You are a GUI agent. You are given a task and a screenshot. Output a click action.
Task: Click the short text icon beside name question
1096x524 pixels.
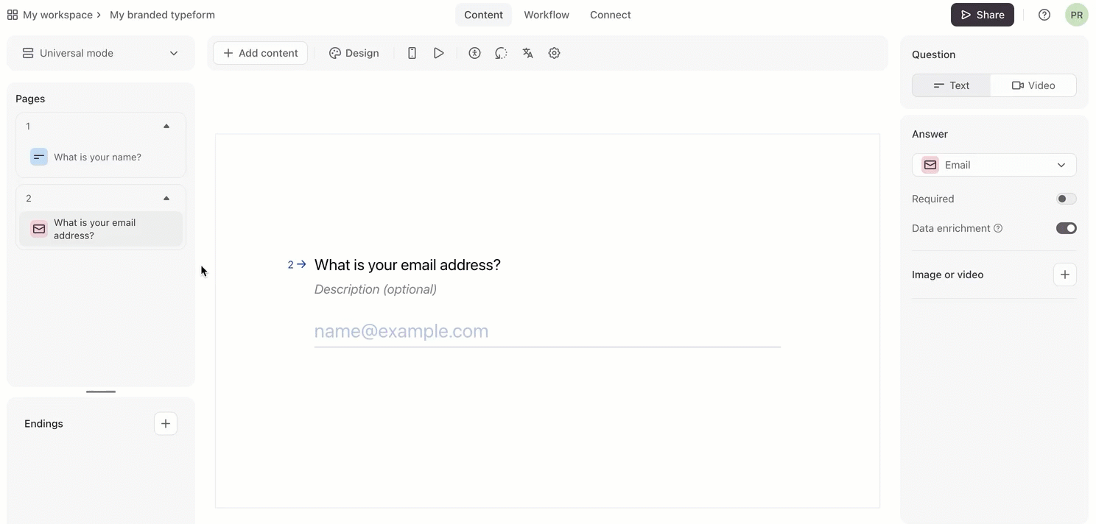[39, 157]
